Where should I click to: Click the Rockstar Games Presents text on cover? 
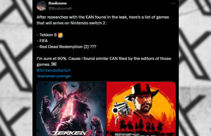125,134
